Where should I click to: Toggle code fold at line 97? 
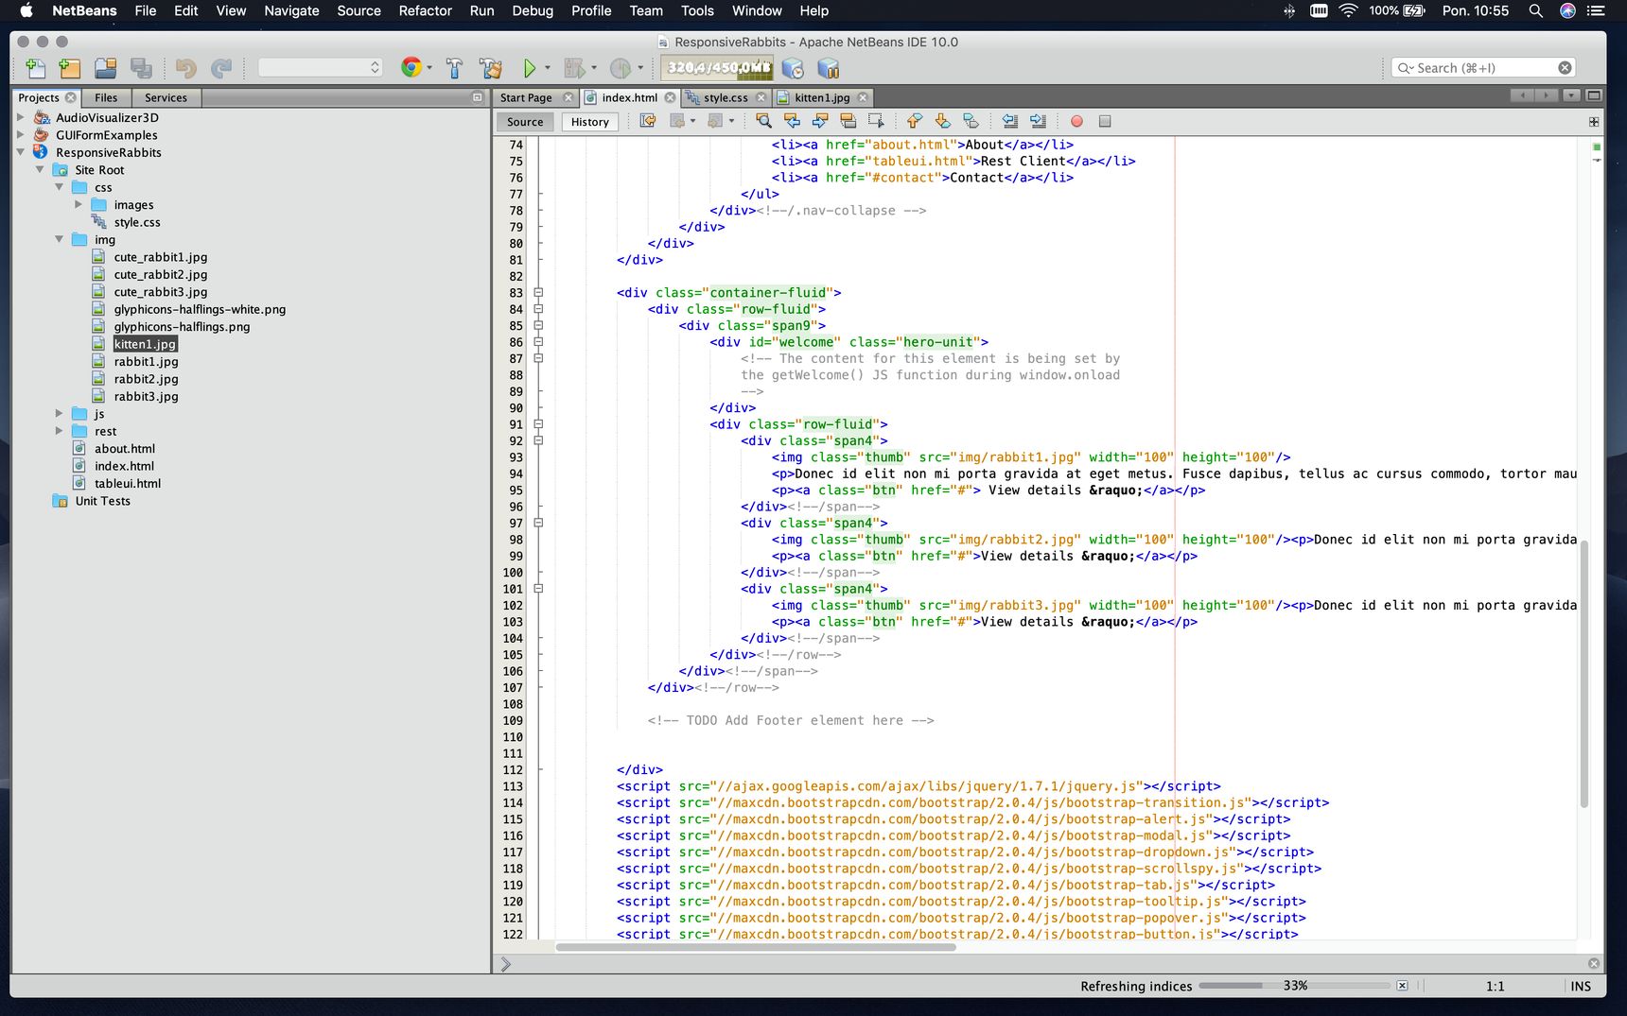coord(538,523)
